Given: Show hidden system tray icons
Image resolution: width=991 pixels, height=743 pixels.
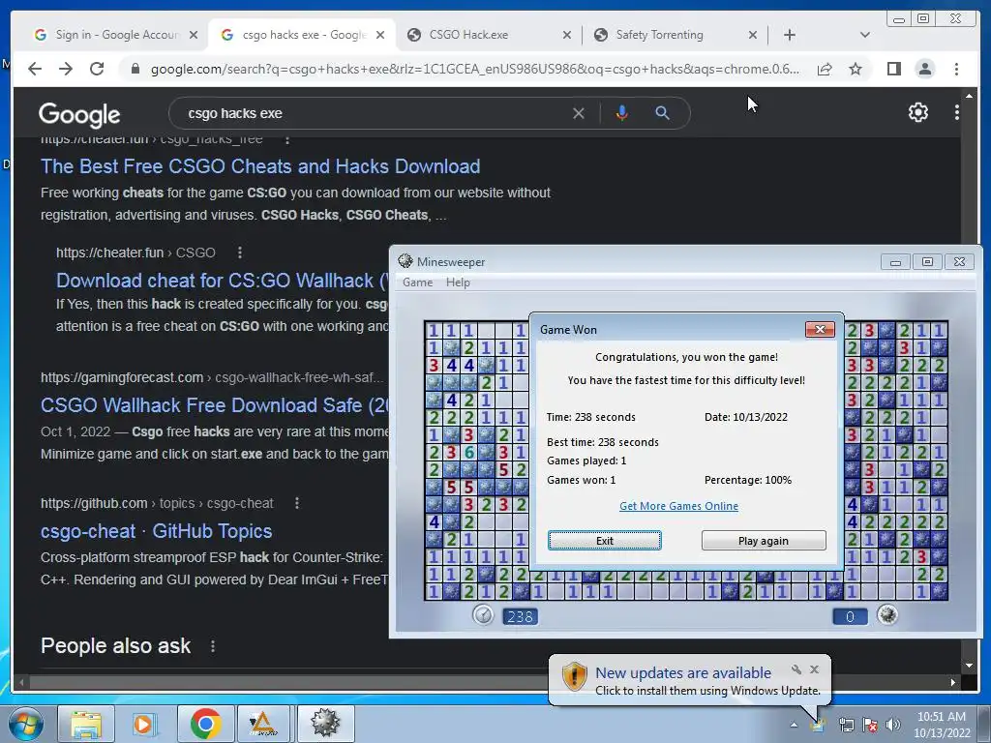Looking at the screenshot, I should click(794, 725).
